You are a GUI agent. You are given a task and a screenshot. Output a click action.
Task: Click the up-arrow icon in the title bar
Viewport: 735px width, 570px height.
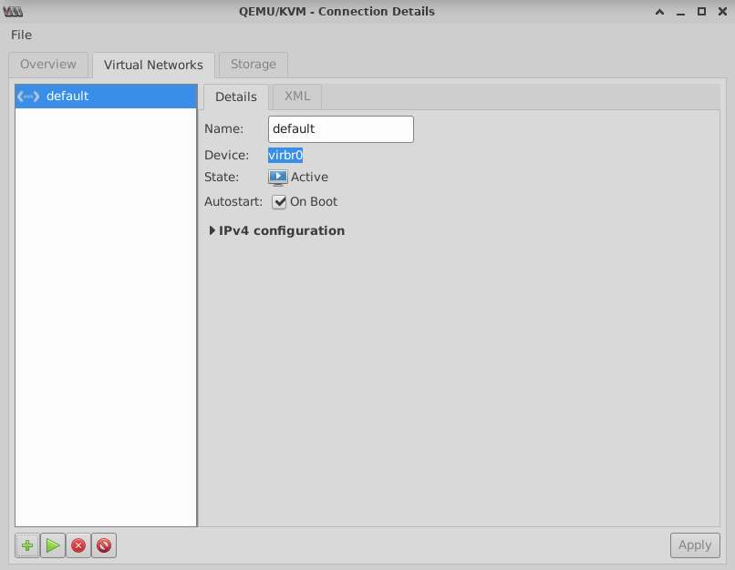pyautogui.click(x=659, y=12)
